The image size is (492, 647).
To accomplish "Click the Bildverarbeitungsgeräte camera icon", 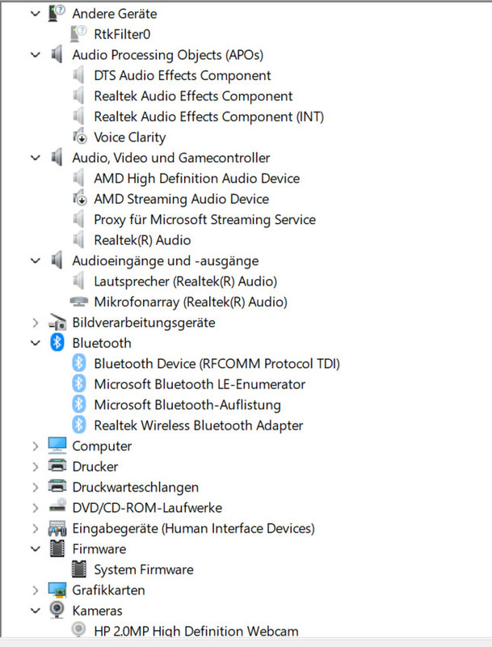I will tap(57, 323).
